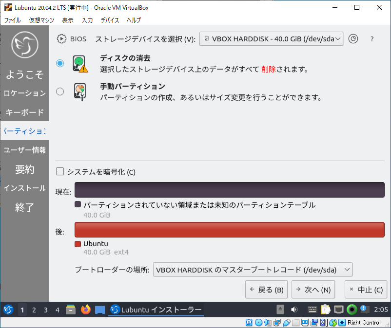Image resolution: width=391 pixels, height=328 pixels.
Task: Click the VirtualBox network status icon
Action: (x=277, y=323)
